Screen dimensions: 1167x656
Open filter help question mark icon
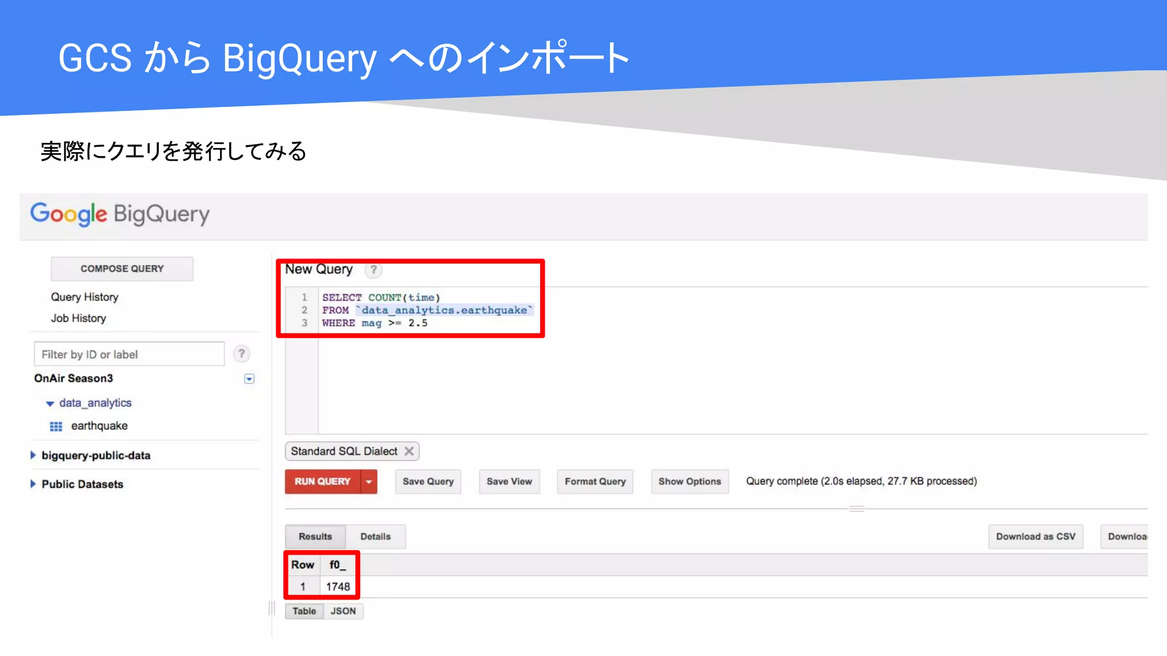[242, 354]
